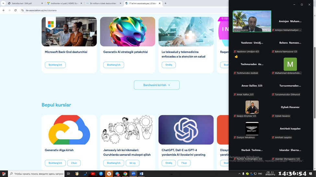Click the browser back arrow

click(4, 10)
